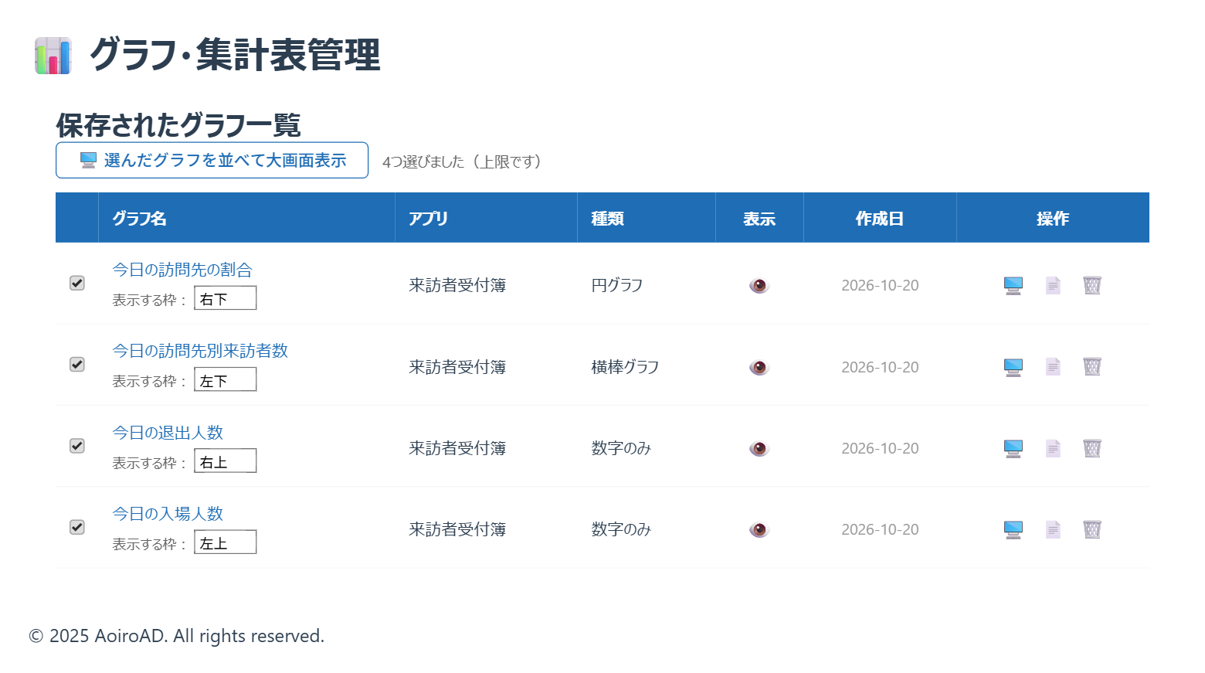1205x673 pixels.
Task: Click the document icon for 今日の訪問先の割合
Action: coord(1053,285)
